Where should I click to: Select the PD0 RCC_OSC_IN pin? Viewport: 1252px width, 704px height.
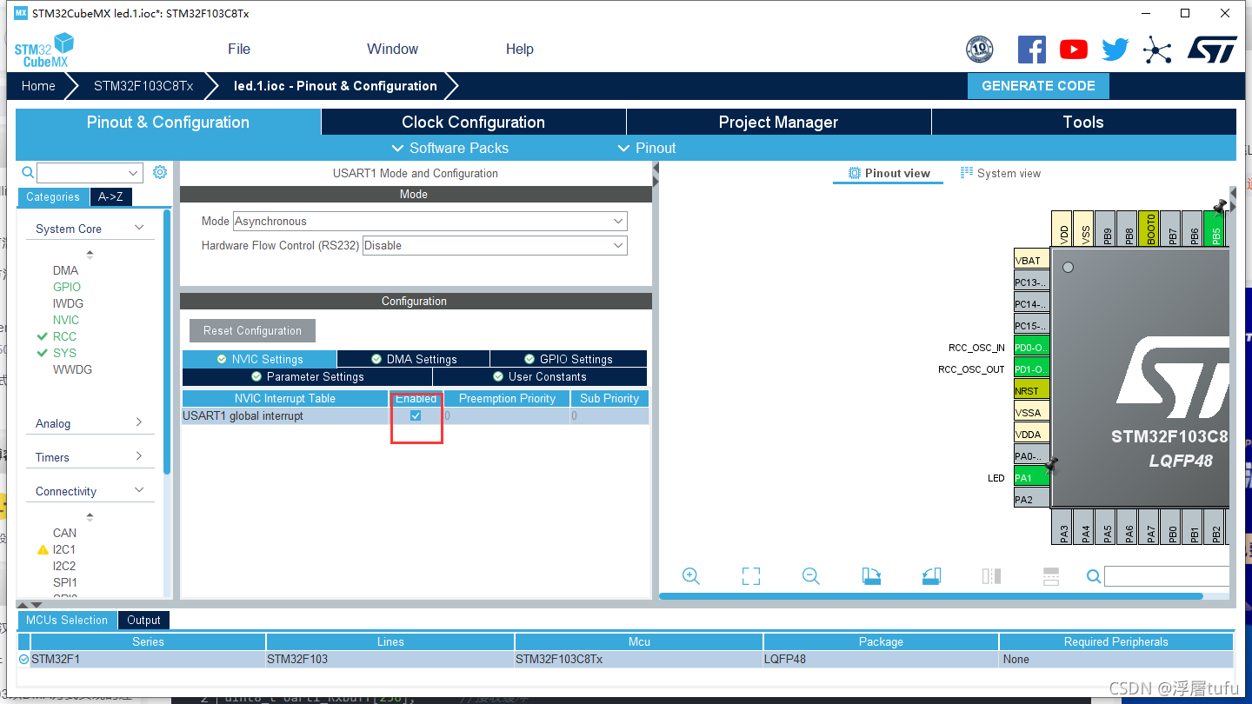1032,348
